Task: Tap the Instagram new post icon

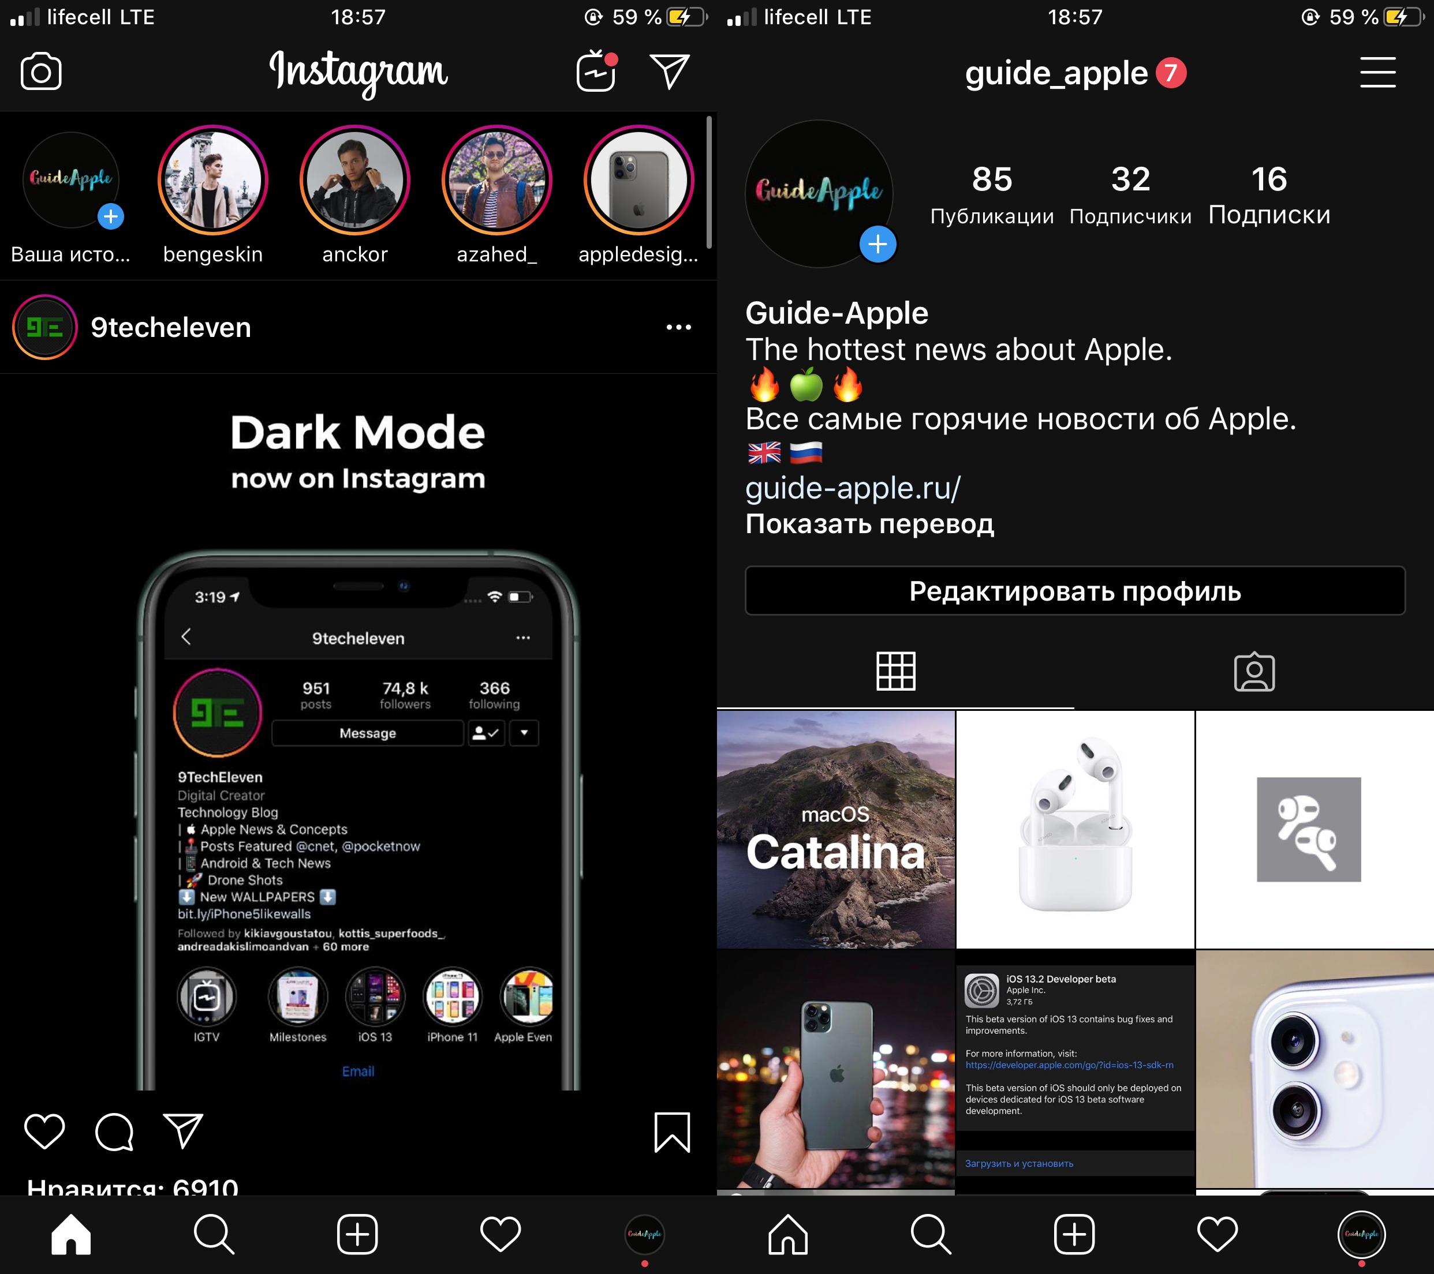Action: [358, 1230]
